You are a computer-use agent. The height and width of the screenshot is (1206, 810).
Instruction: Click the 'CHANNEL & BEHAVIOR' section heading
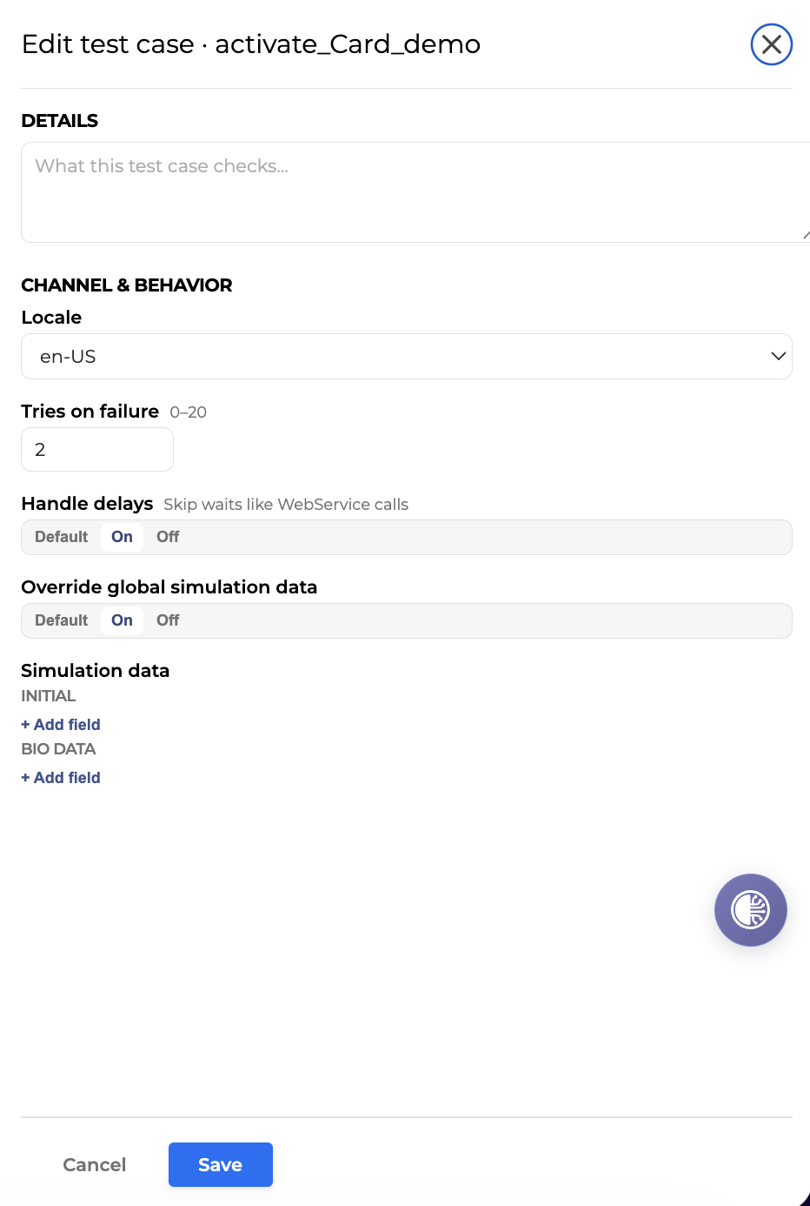point(127,285)
